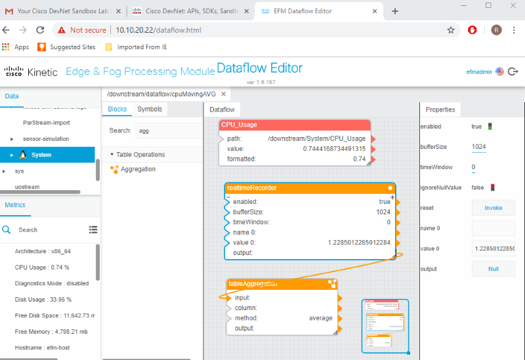Screen dimensions: 525x360
Task: Select the Aggregation block icon
Action: pyautogui.click(x=114, y=169)
